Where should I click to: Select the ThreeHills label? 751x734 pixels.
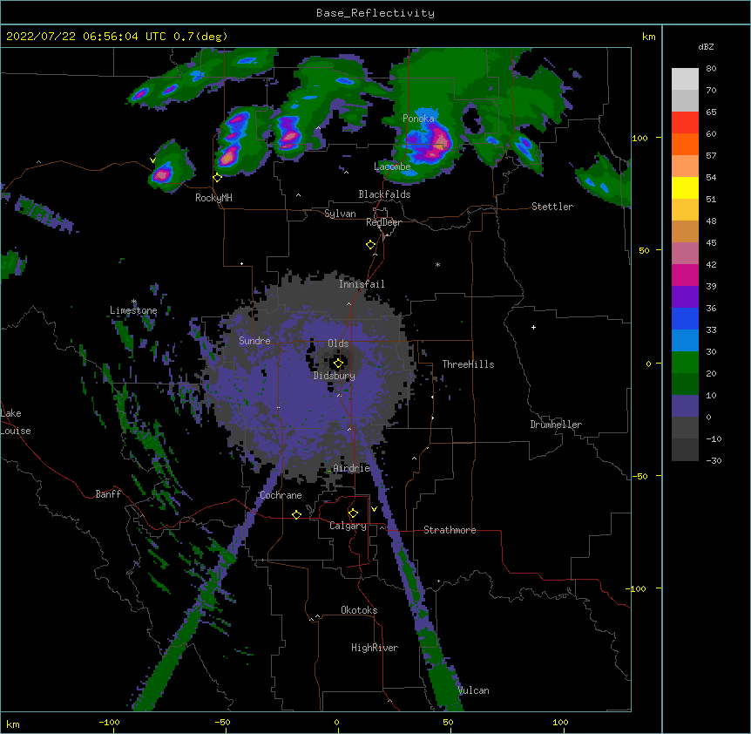pyautogui.click(x=468, y=364)
